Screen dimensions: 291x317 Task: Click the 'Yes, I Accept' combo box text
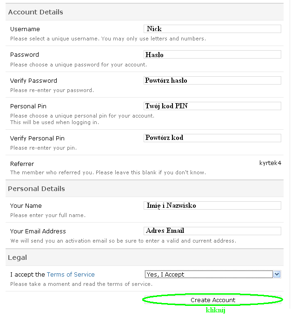coord(208,275)
